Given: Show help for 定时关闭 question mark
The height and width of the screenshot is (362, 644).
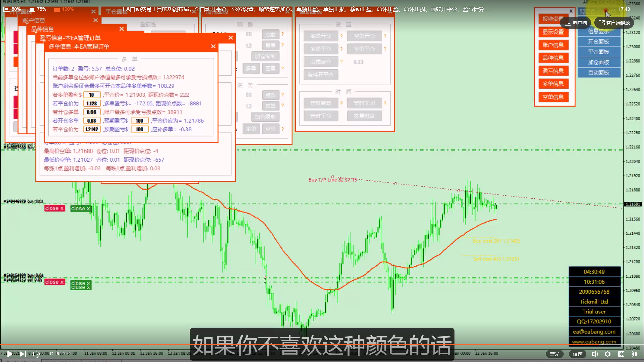Looking at the screenshot, I should click(385, 103).
